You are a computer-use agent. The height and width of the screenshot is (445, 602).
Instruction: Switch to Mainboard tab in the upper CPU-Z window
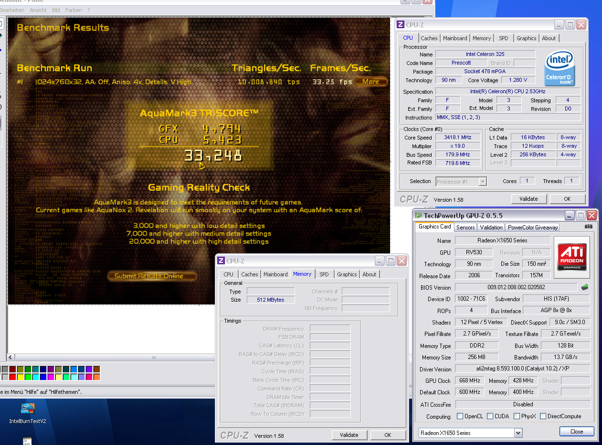point(455,38)
